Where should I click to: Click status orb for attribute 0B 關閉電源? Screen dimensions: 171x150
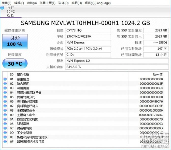pos(5,124)
